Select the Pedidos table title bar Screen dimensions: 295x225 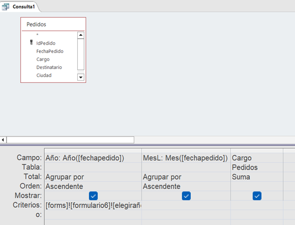pos(53,24)
